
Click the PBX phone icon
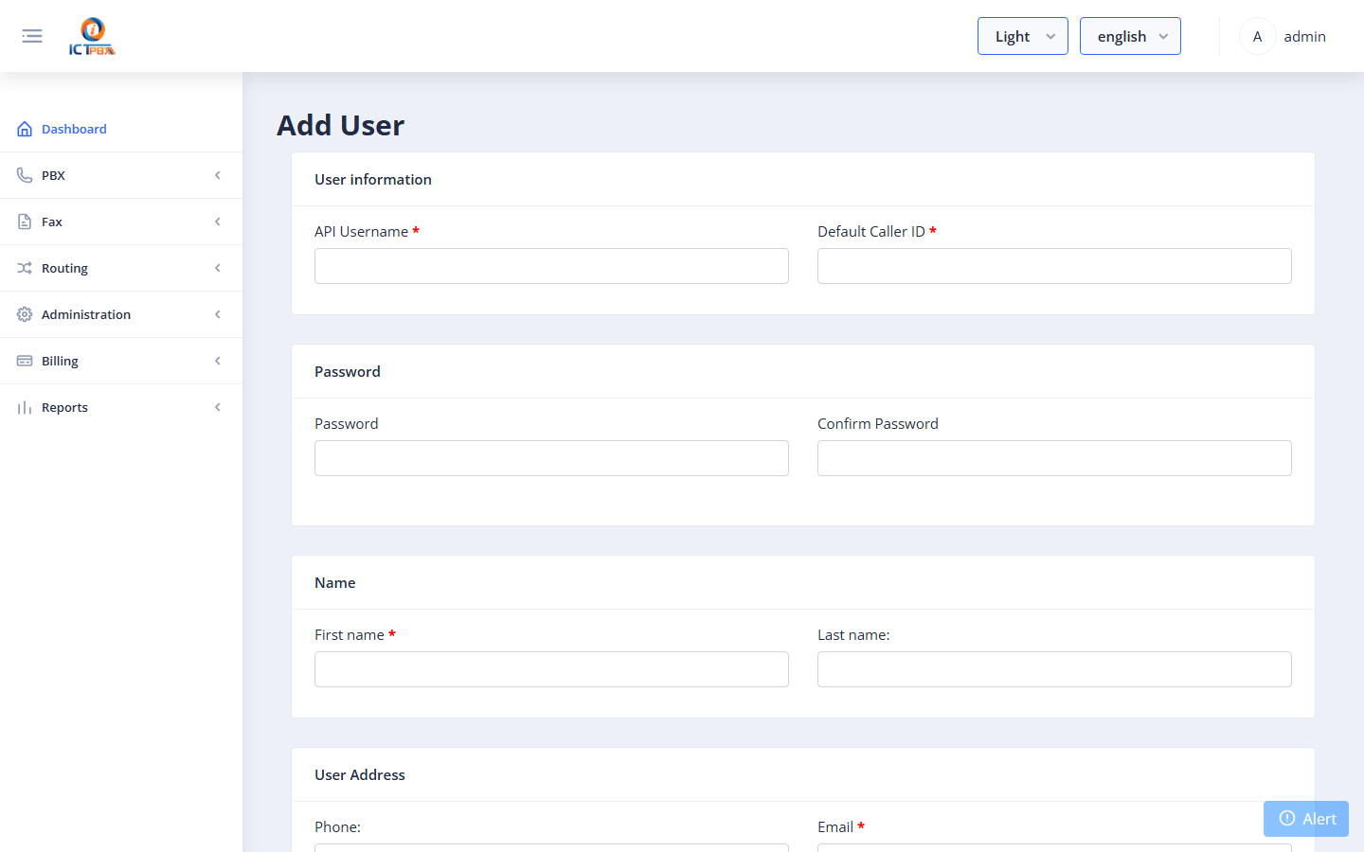(25, 175)
